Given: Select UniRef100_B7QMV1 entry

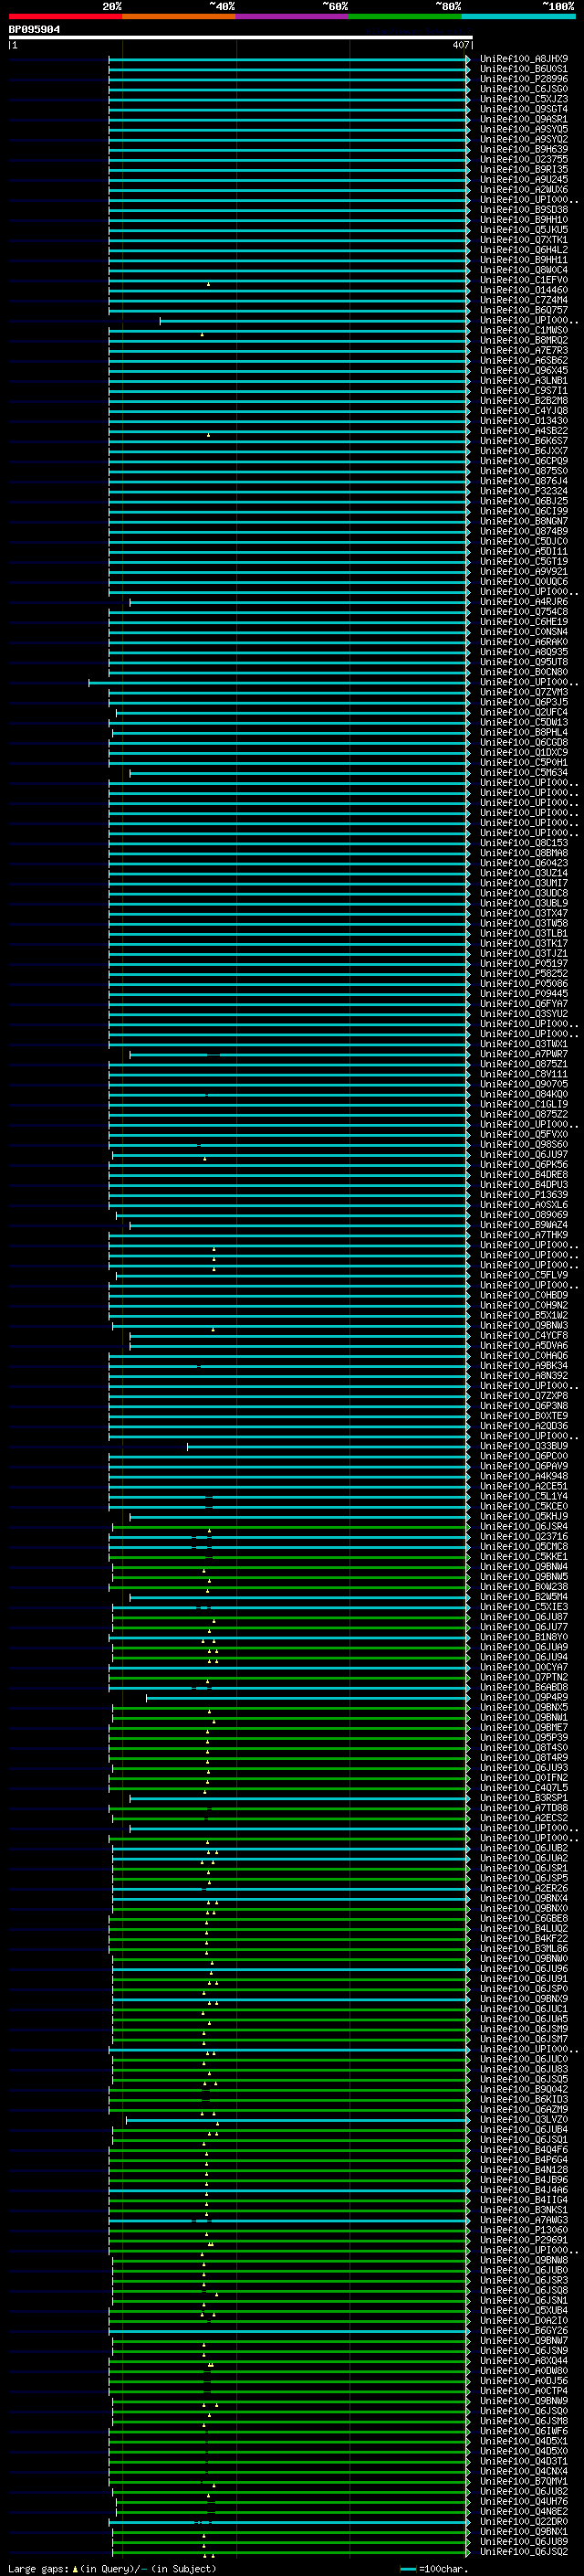Looking at the screenshot, I should click(x=523, y=2481).
